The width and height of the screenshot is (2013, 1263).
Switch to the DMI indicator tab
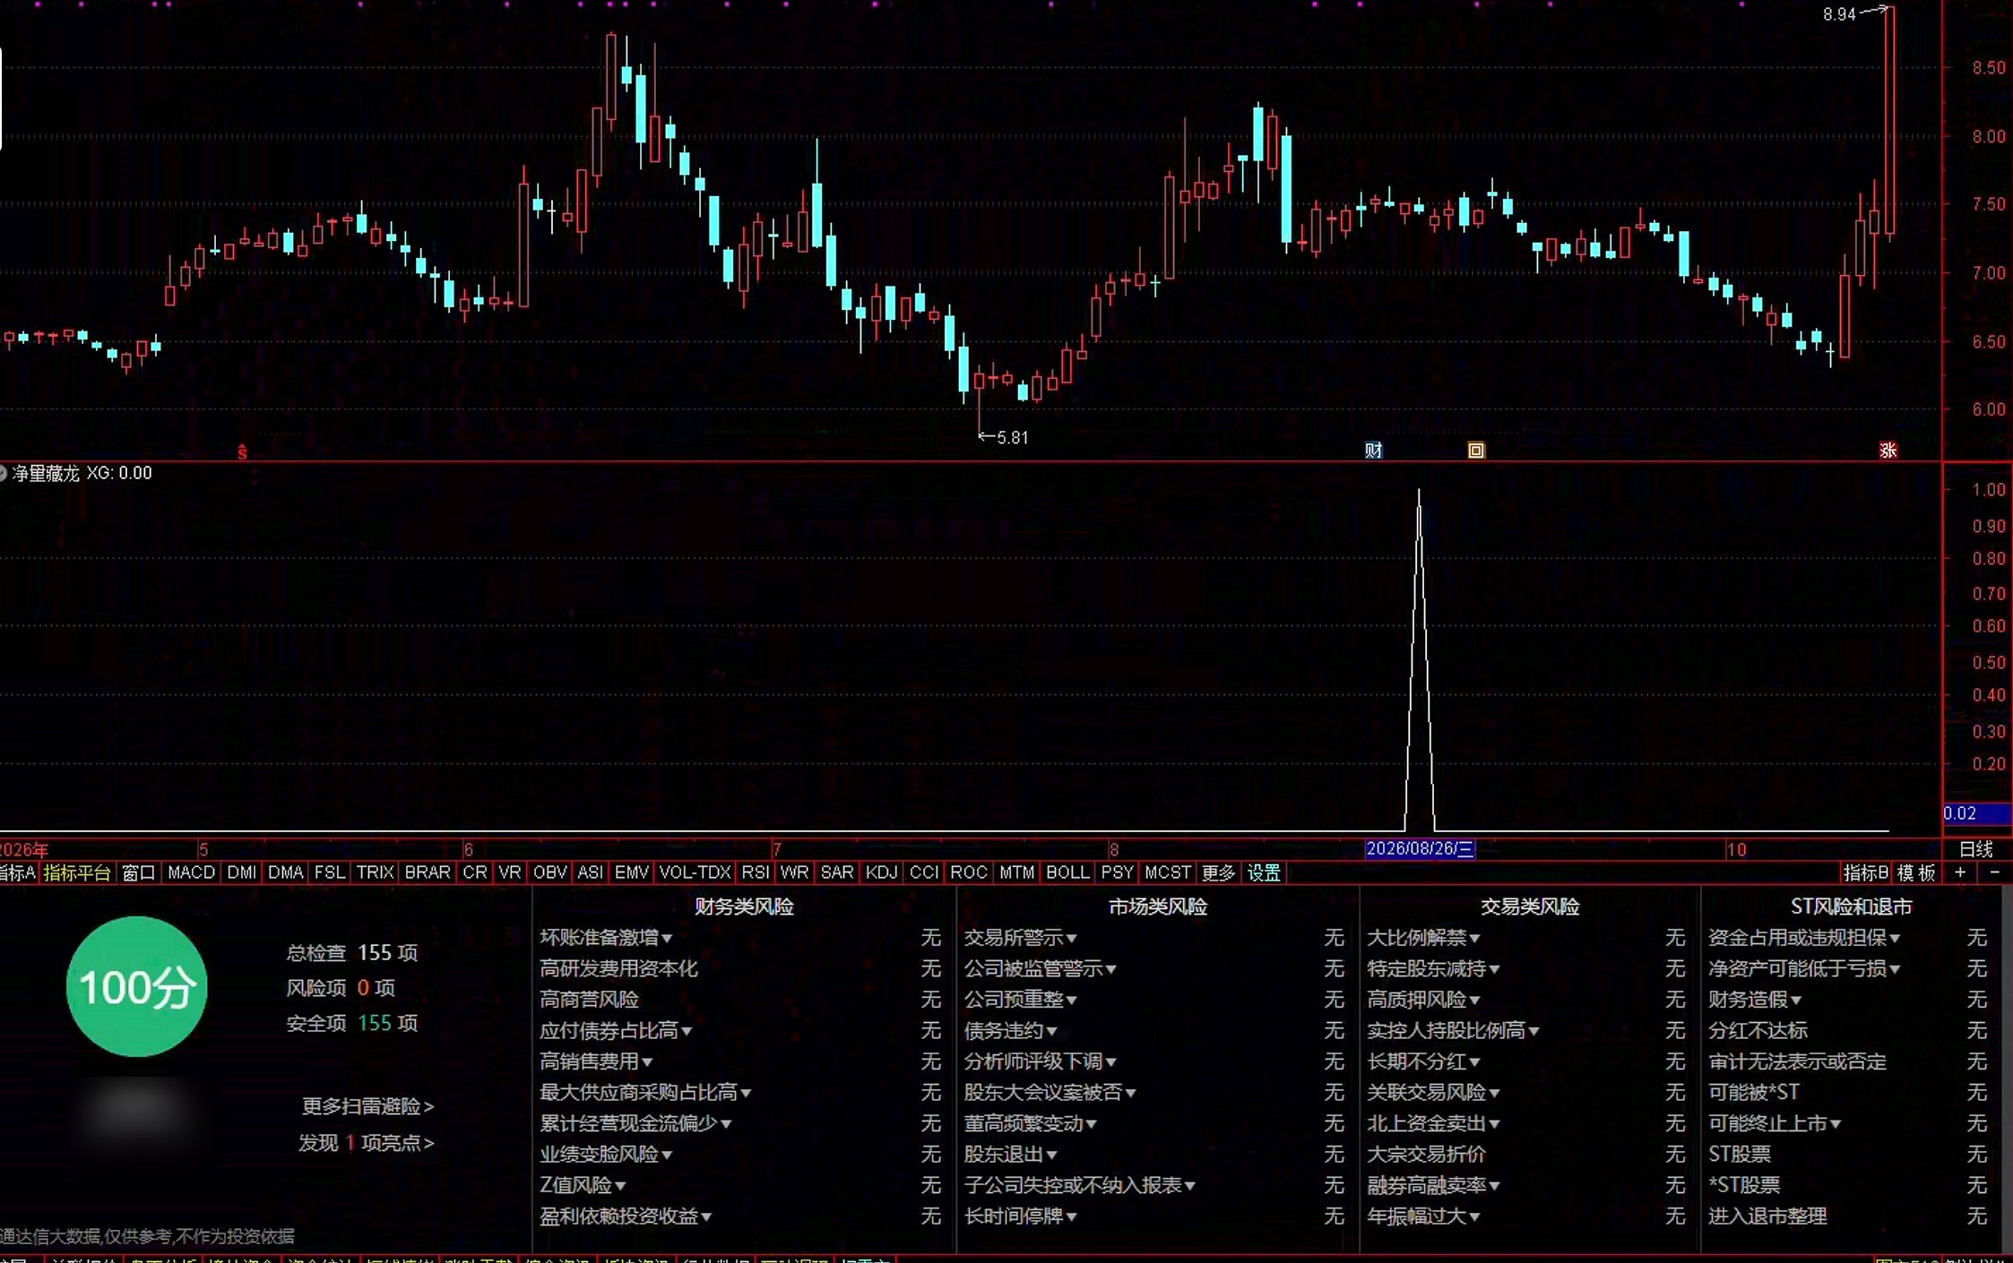pos(242,872)
